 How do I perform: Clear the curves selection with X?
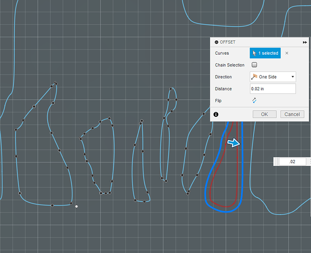[287, 53]
